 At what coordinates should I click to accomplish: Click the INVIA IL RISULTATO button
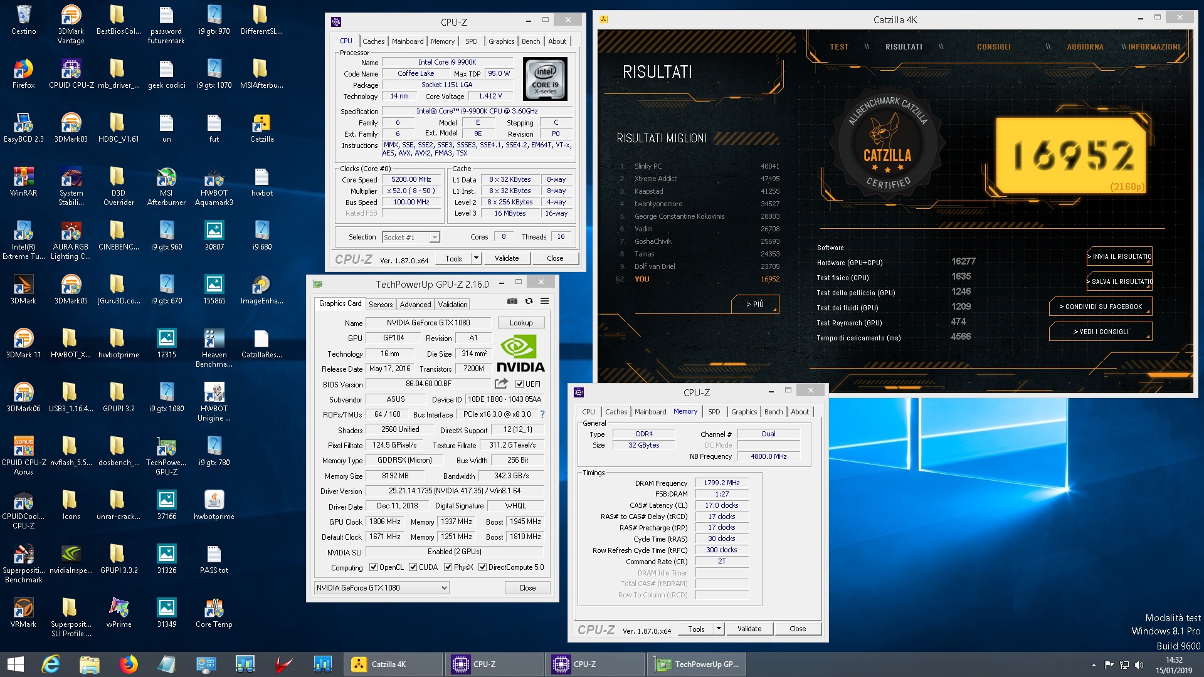(x=1119, y=256)
